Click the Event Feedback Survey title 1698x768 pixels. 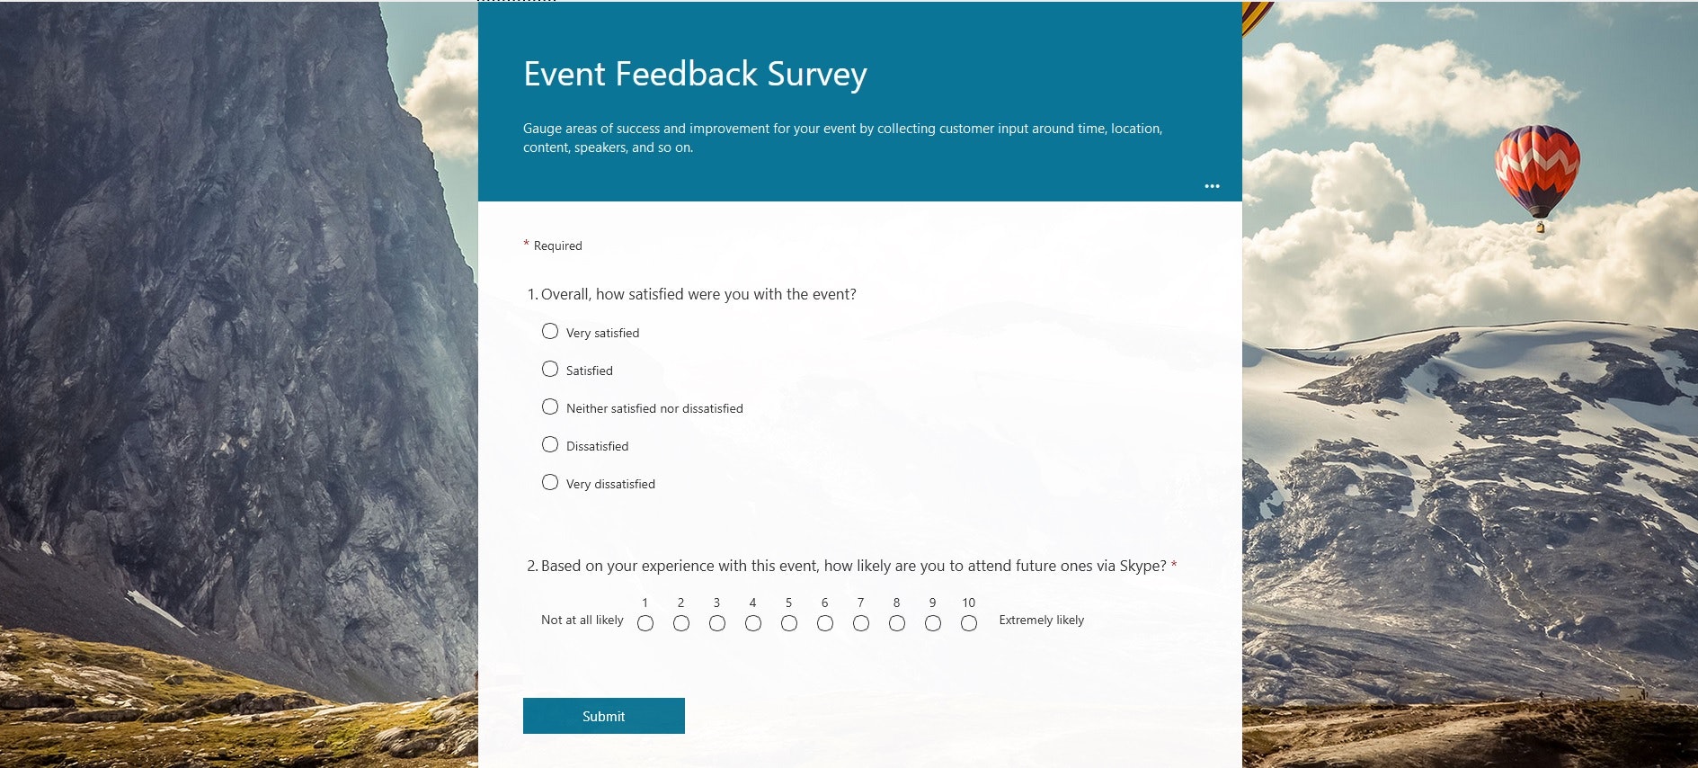pyautogui.click(x=695, y=74)
